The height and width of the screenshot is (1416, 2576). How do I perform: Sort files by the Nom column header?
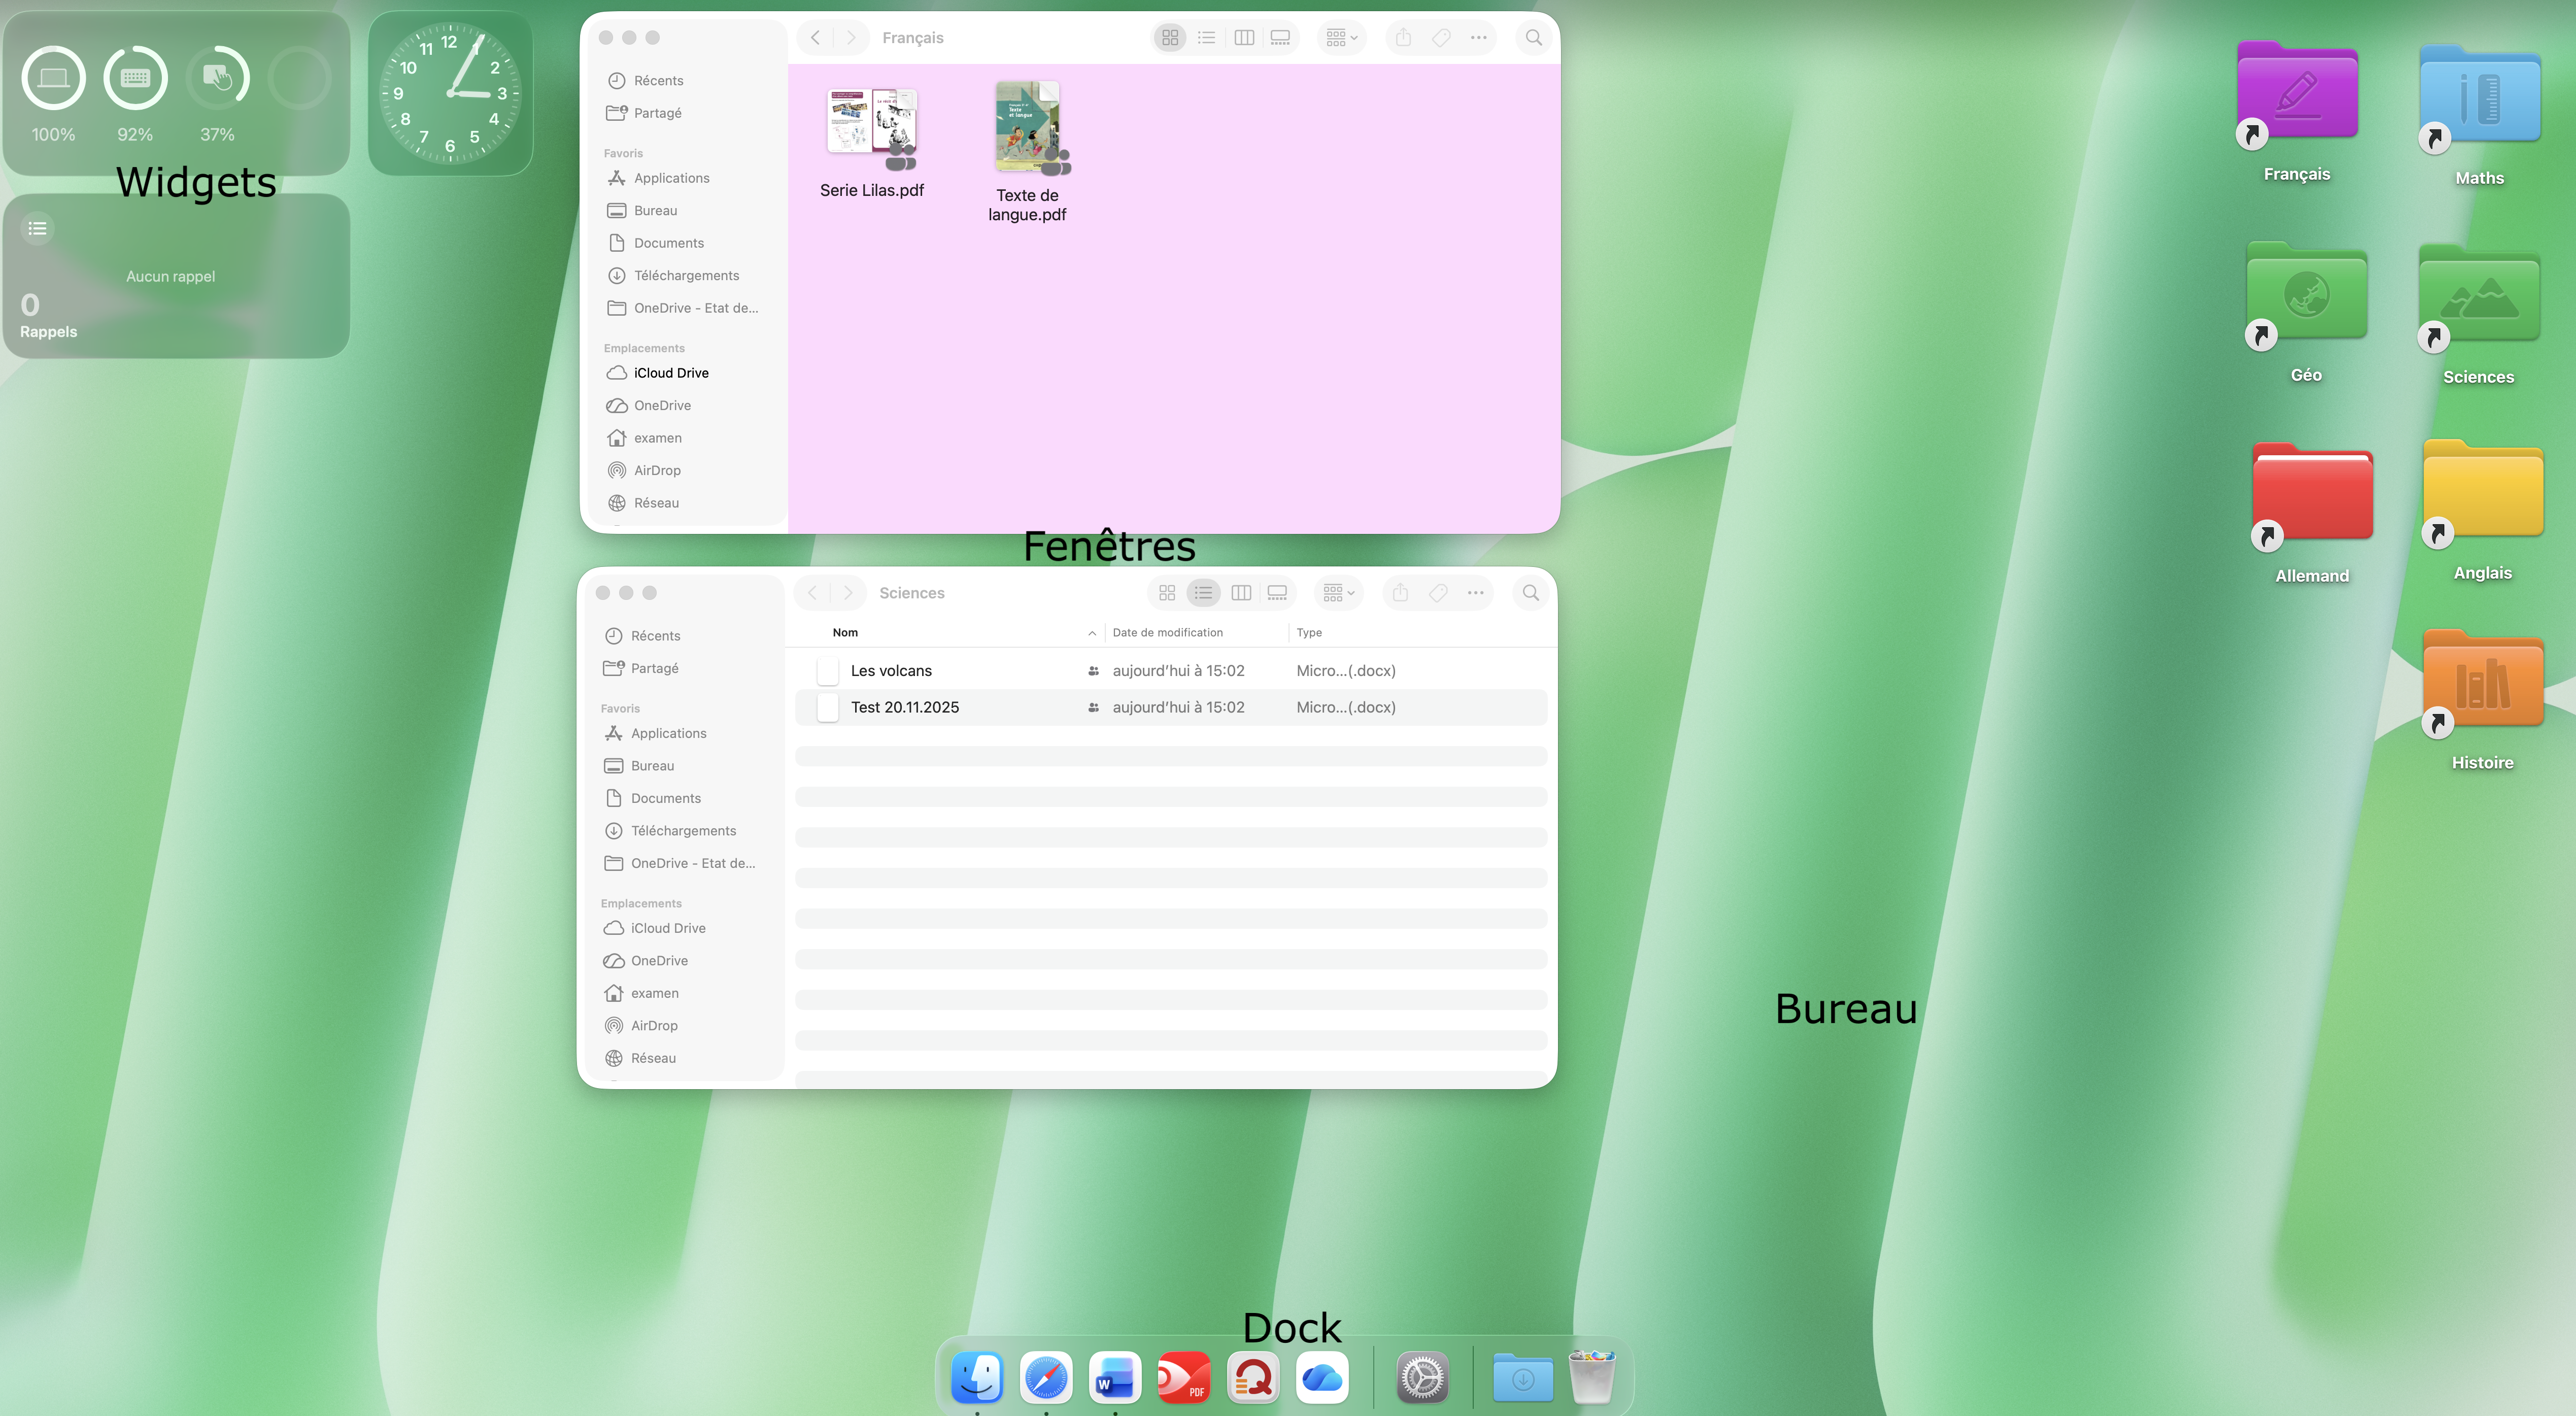[846, 632]
